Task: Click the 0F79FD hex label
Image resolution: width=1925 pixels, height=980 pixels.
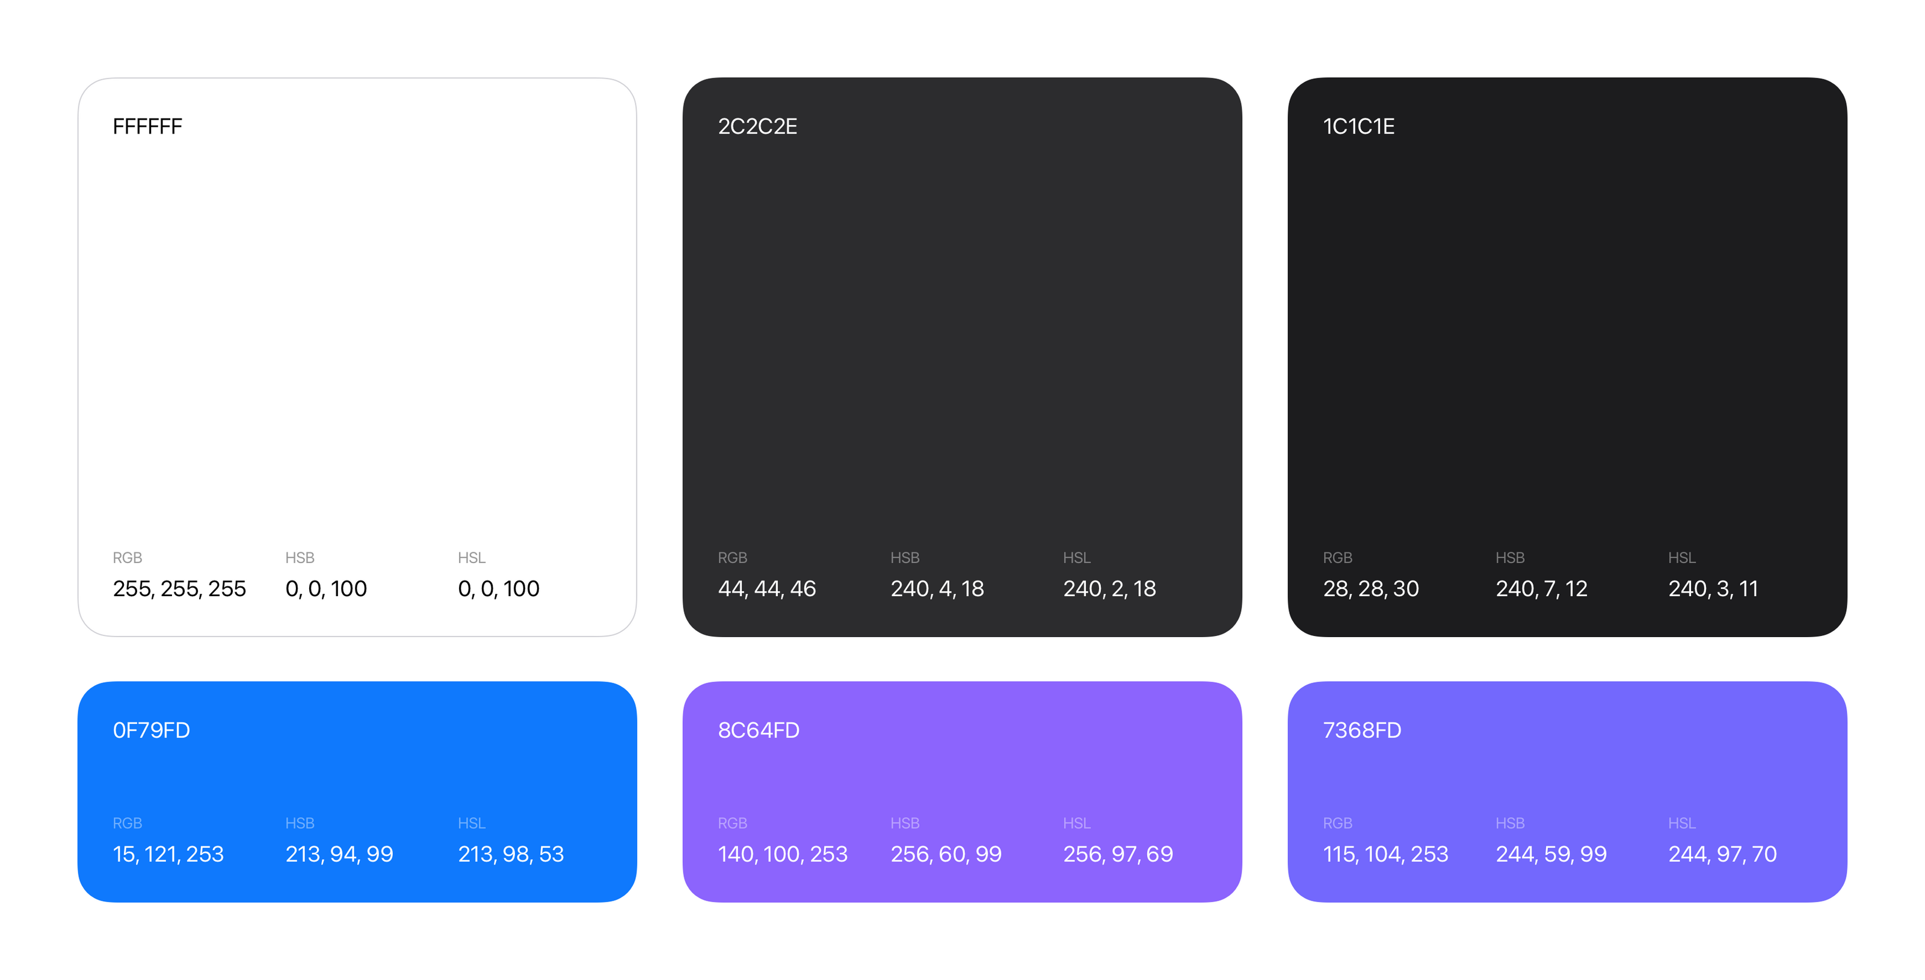Action: [151, 730]
